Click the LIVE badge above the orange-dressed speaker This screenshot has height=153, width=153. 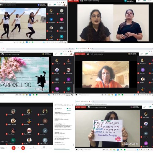point(83,54)
